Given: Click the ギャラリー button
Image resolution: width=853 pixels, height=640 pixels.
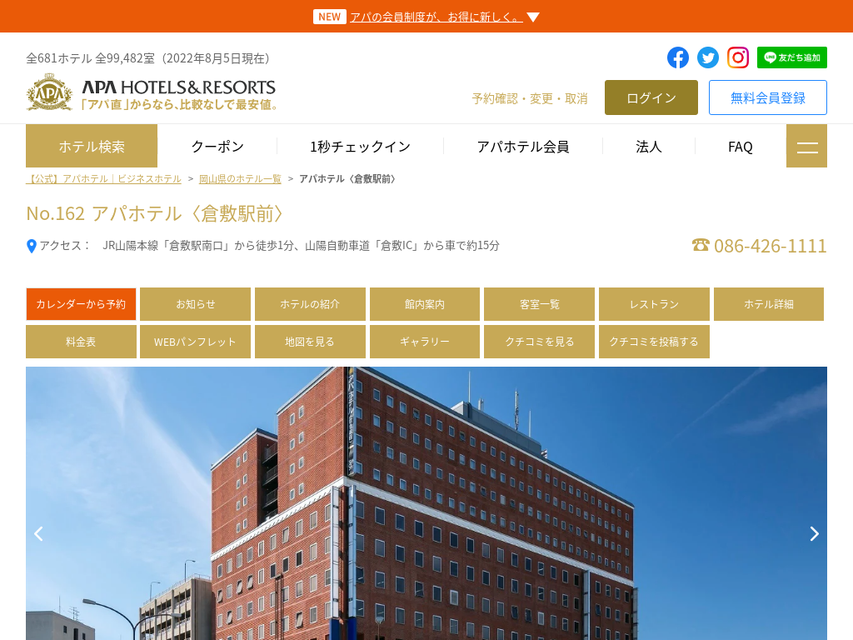Looking at the screenshot, I should point(425,342).
